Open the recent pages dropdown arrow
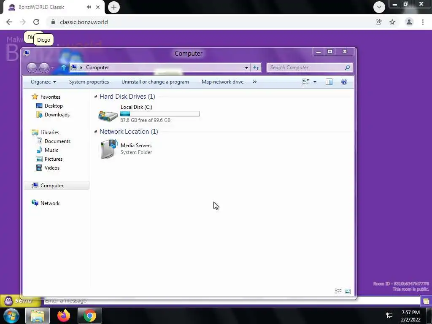 (52, 67)
